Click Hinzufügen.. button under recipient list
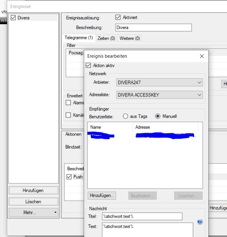Image resolution: width=227 pixels, height=237 pixels. click(102, 196)
